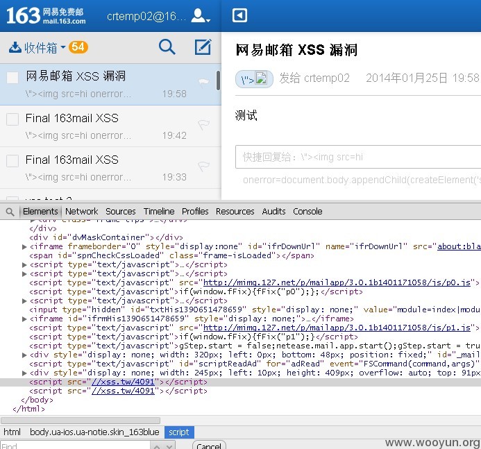Expand the second collapsed script node
Viewport: 481px width, 449px height.
(x=24, y=273)
